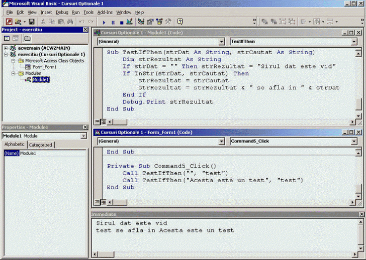Open TestIfThen procedure dropdown
The height and width of the screenshot is (260, 366).
(x=354, y=42)
